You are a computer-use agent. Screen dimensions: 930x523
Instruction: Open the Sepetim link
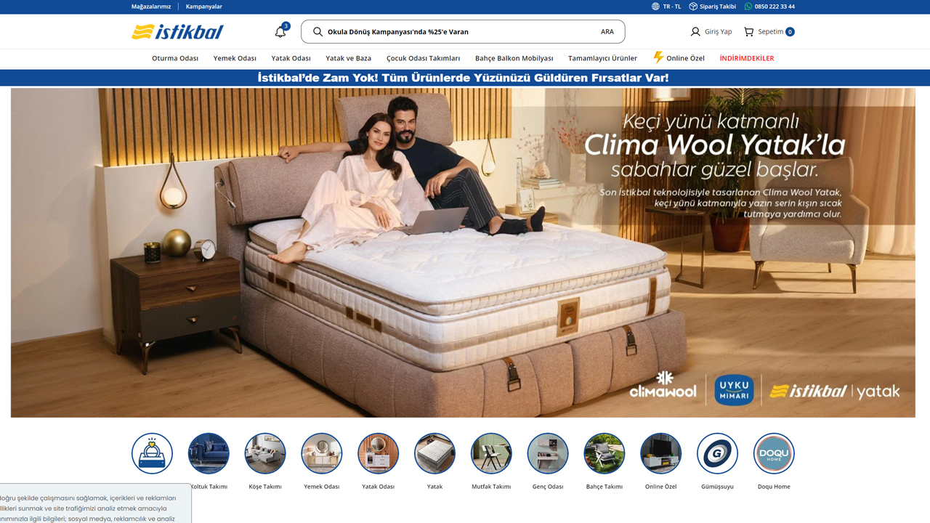(x=770, y=32)
